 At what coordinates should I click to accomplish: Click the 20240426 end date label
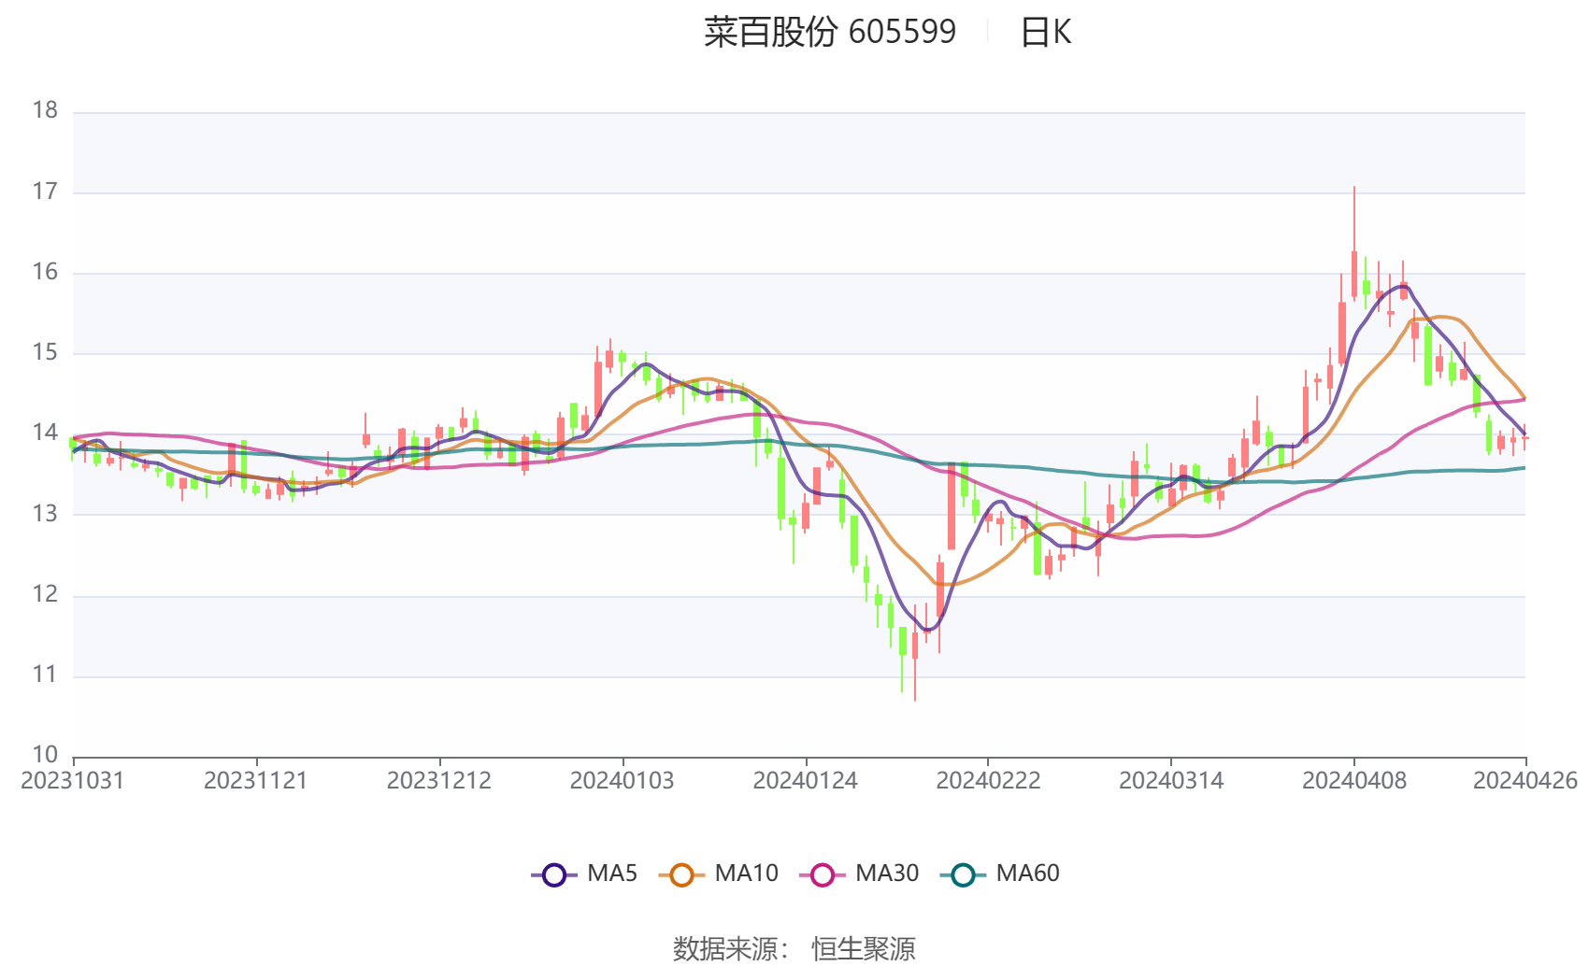point(1525,781)
